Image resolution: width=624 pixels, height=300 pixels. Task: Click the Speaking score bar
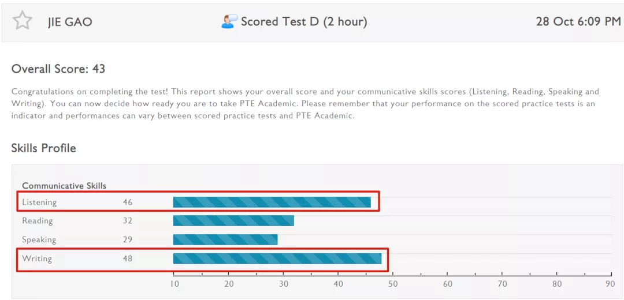(225, 239)
